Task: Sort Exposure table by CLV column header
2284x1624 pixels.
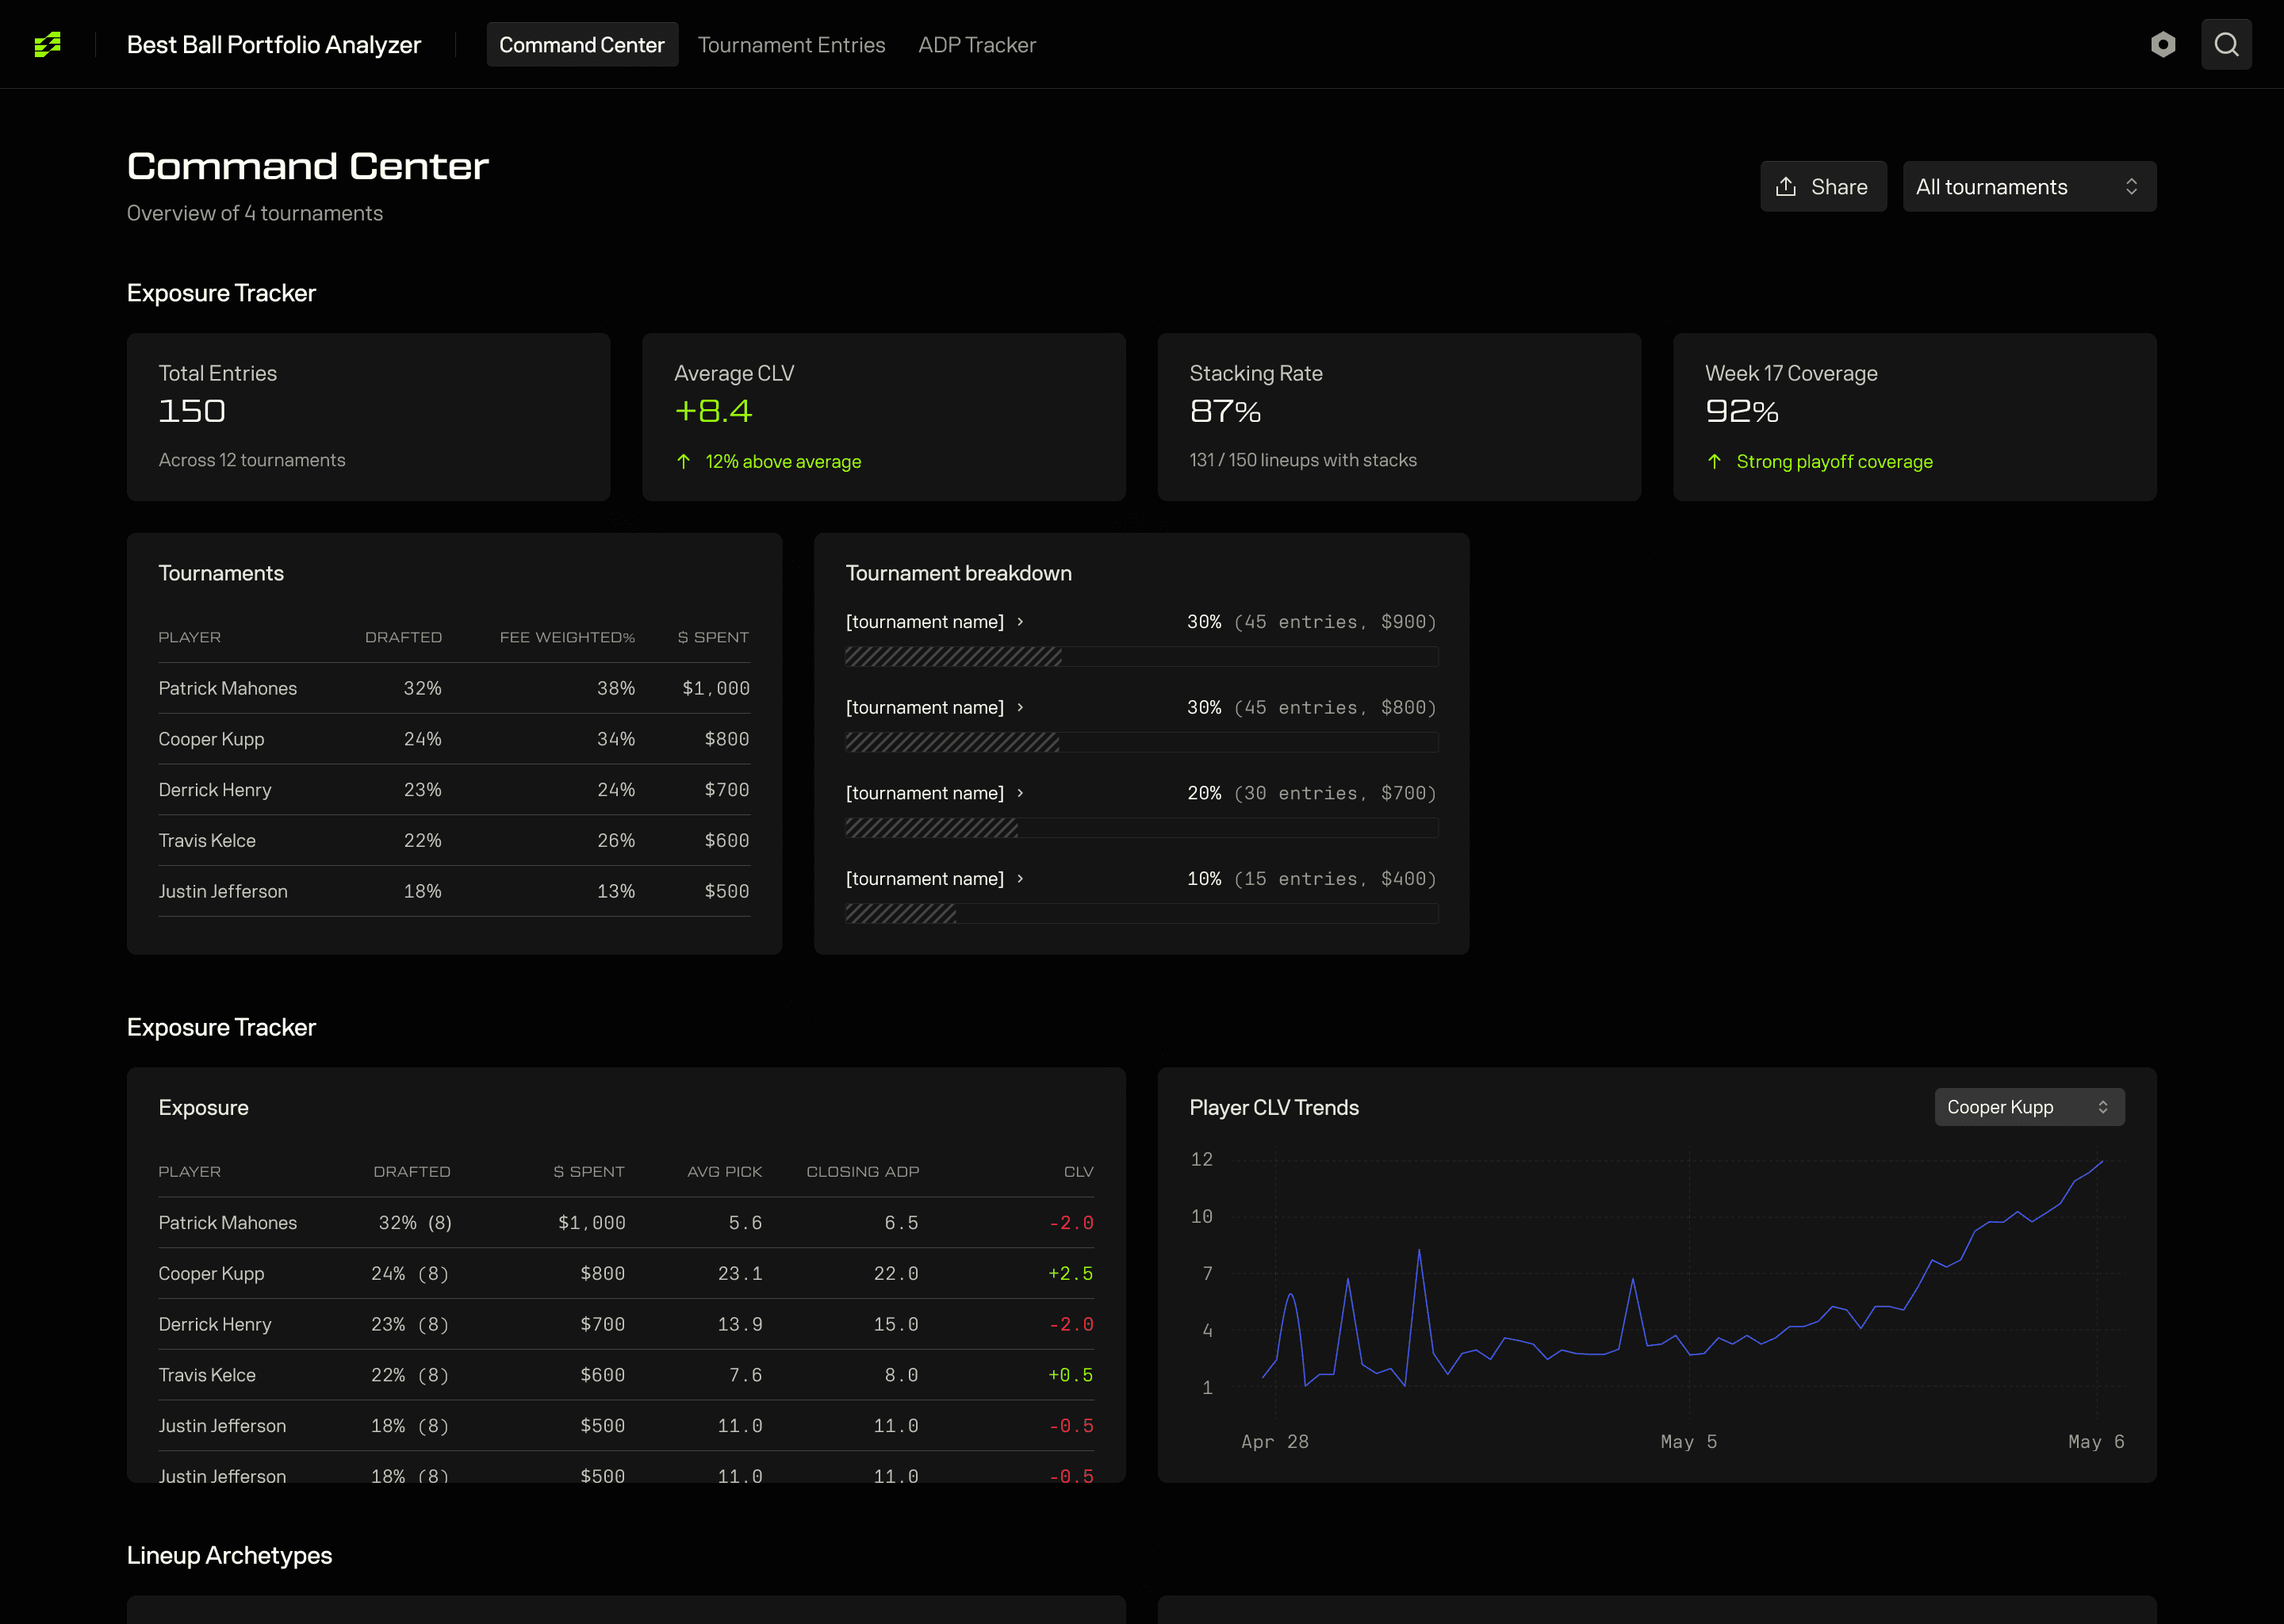Action: point(1078,1172)
